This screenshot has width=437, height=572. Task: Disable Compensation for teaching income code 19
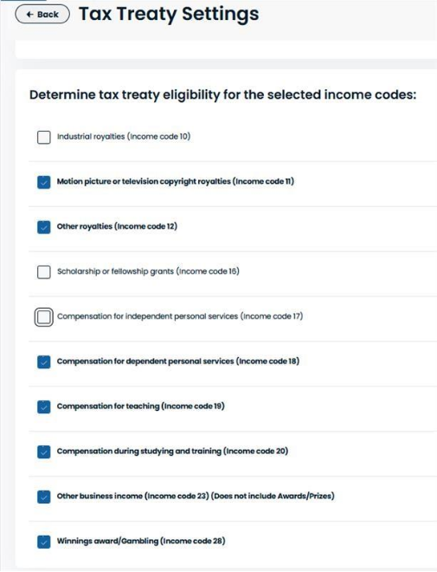43,407
